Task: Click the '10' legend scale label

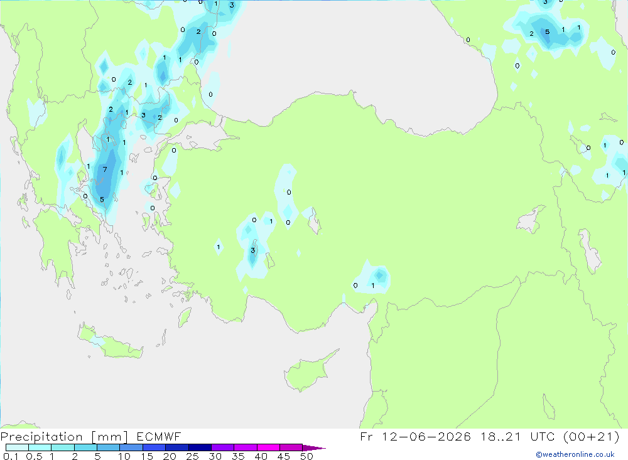Action: [124, 456]
